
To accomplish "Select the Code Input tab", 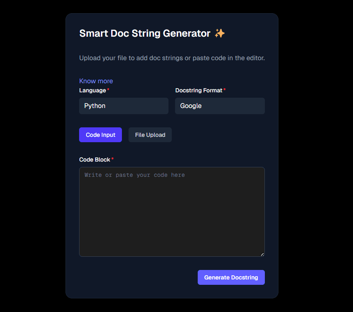I will pos(100,135).
